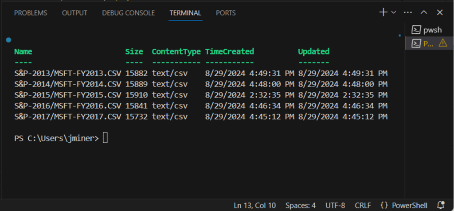Change the CRLF end-of-line setting
This screenshot has height=211, width=454.
(363, 205)
